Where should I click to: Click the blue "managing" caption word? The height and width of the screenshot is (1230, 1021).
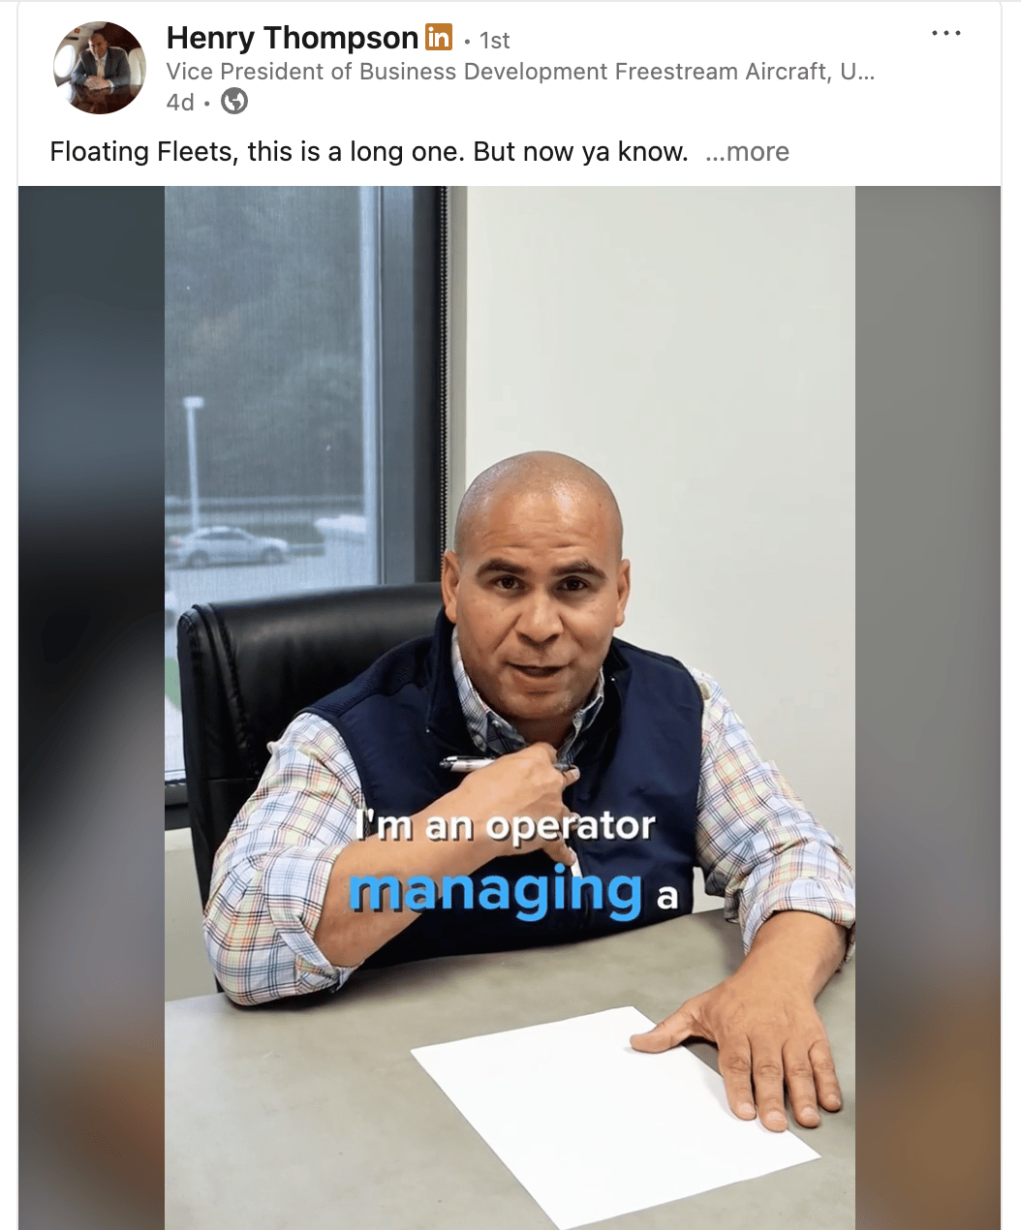click(496, 893)
